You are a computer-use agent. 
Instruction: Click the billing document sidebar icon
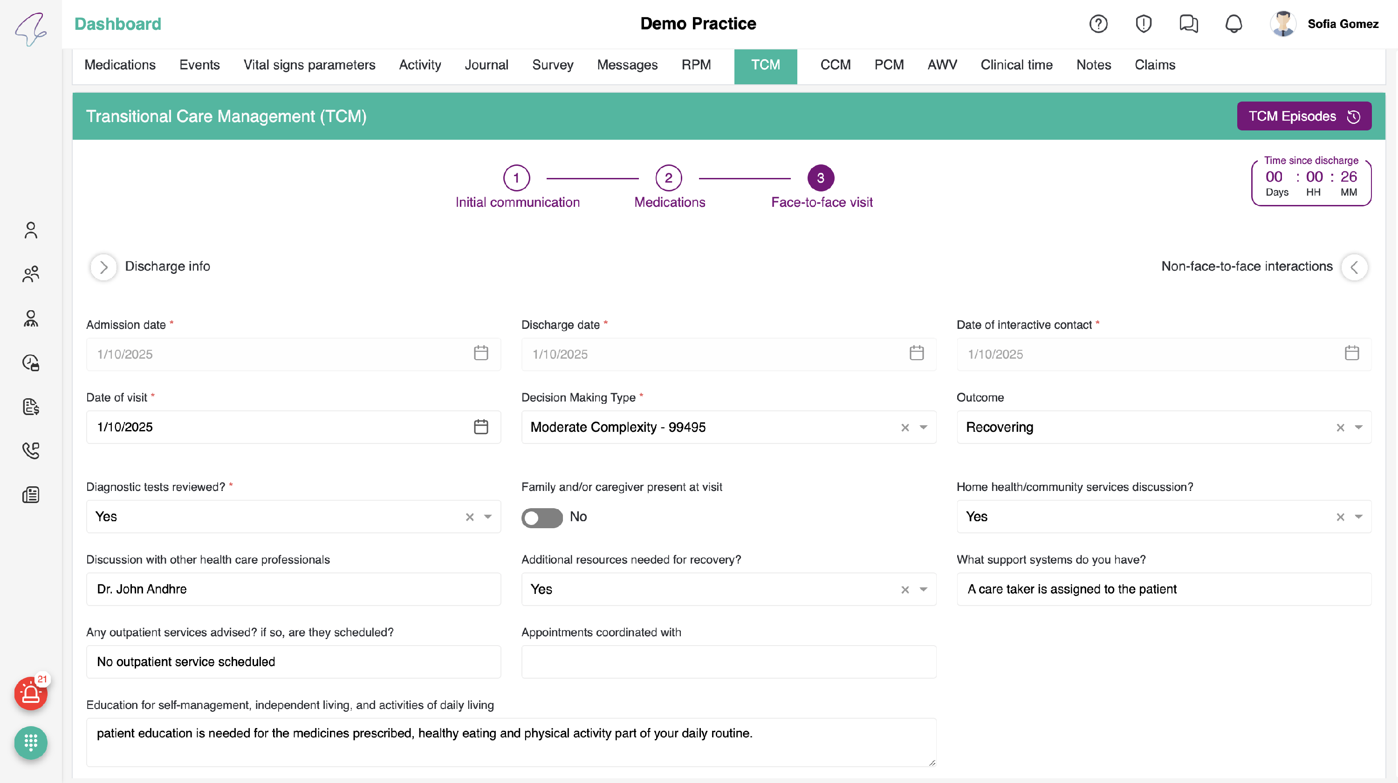(31, 407)
